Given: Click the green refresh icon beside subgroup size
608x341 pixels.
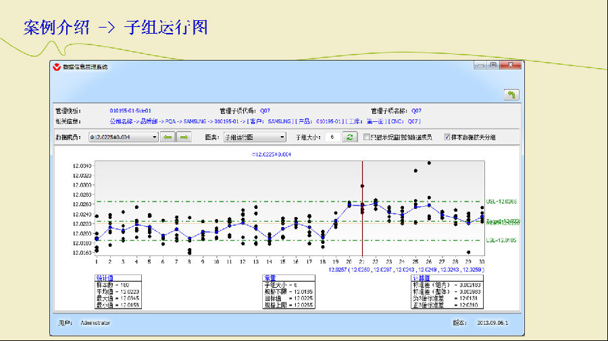Looking at the screenshot, I should (x=349, y=137).
